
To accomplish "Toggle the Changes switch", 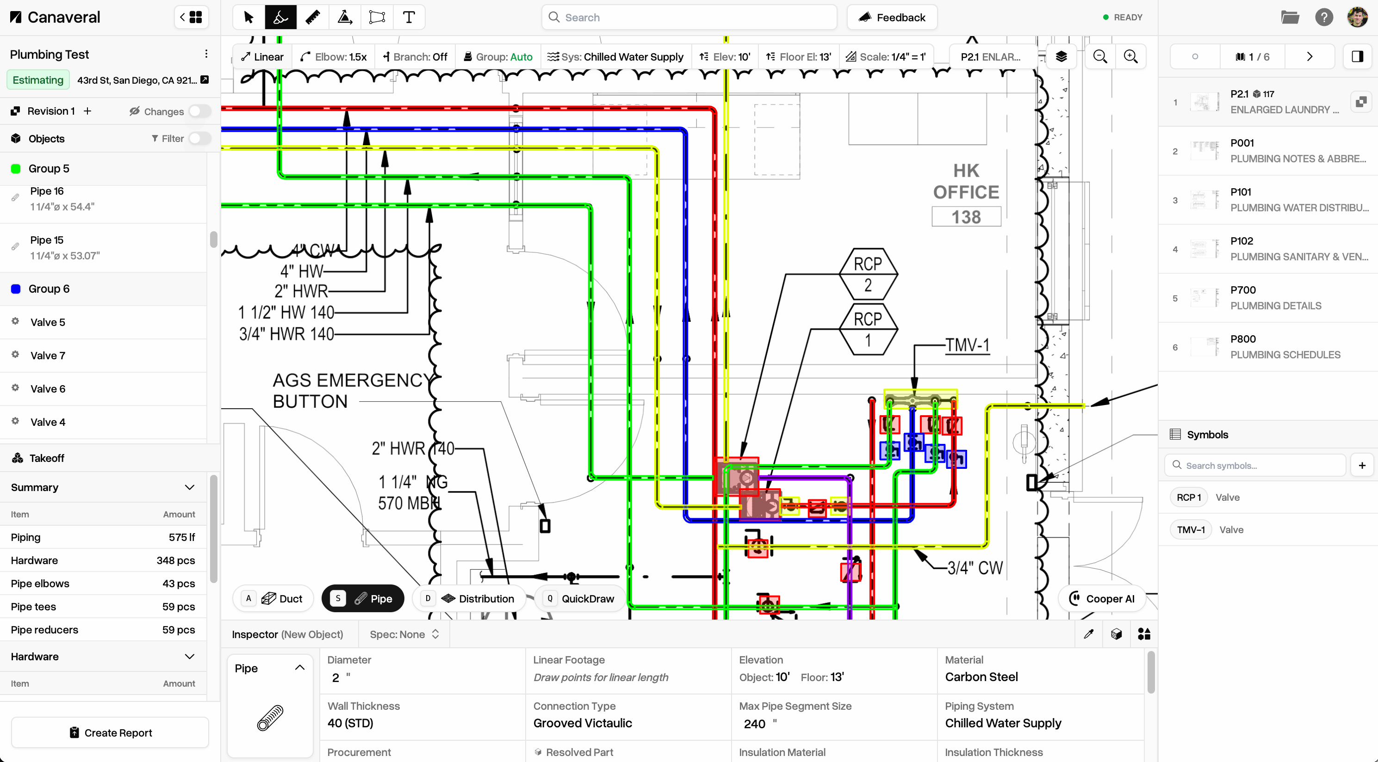I will click(199, 111).
